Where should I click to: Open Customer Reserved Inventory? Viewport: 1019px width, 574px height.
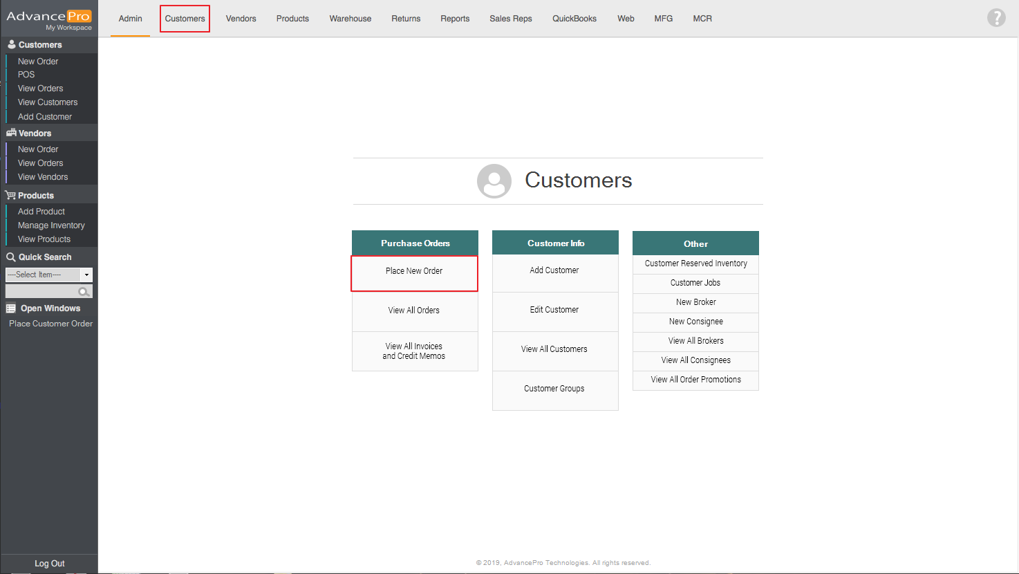[695, 263]
